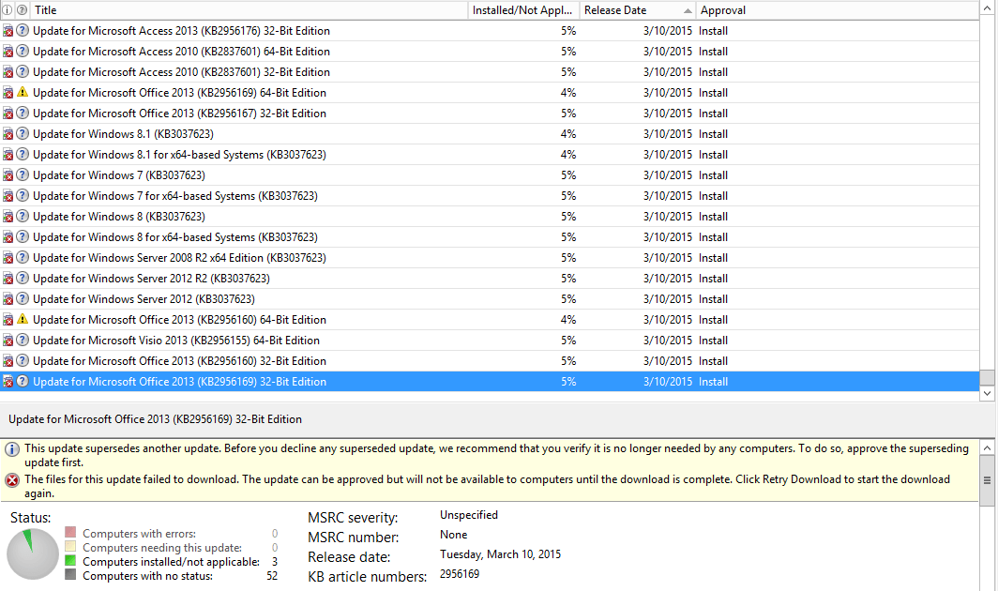Click the 5% value on Windows 7 (KB3037623) row
This screenshot has width=998, height=591.
pos(568,175)
